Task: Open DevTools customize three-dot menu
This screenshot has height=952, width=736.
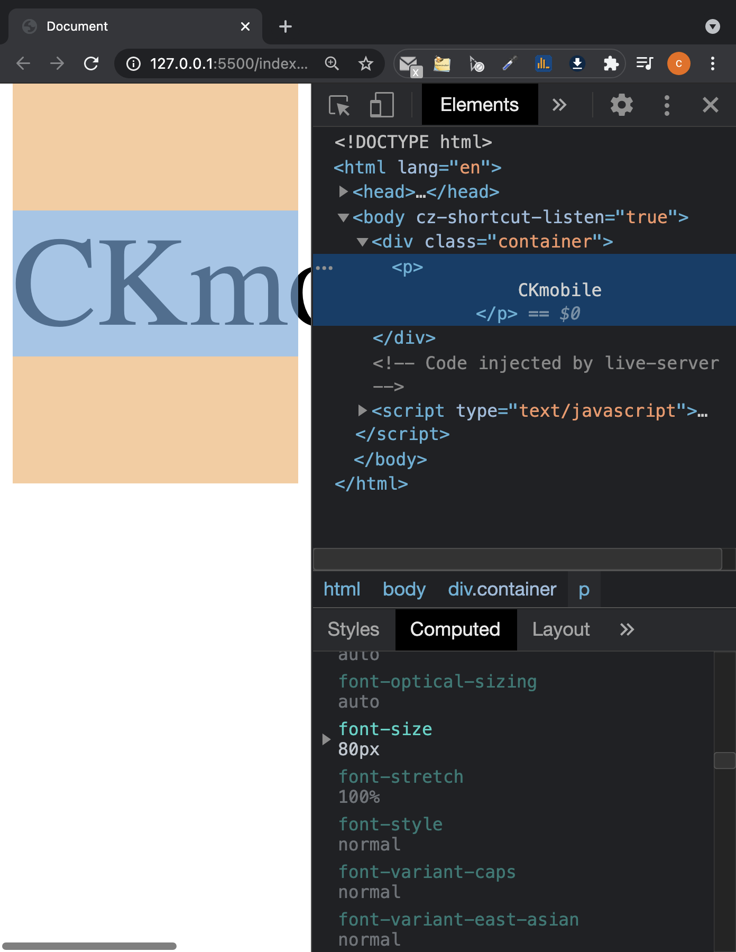Action: (x=667, y=105)
